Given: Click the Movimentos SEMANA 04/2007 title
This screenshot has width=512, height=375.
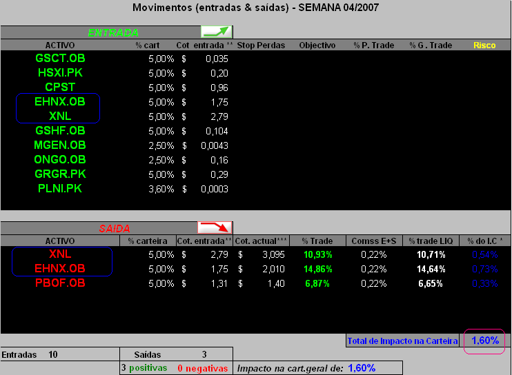Looking at the screenshot, I should click(256, 8).
